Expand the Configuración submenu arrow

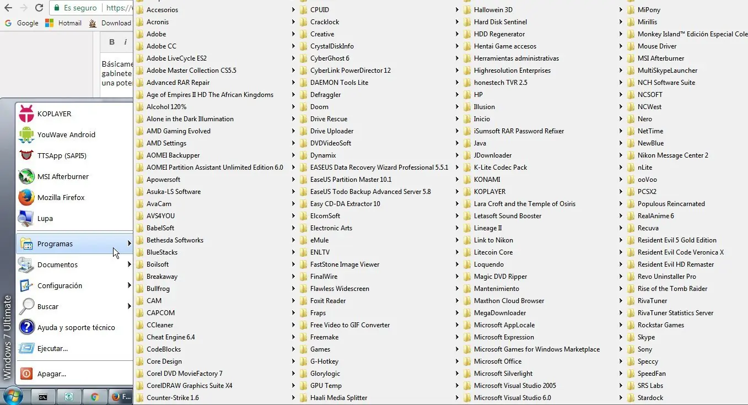coord(130,285)
